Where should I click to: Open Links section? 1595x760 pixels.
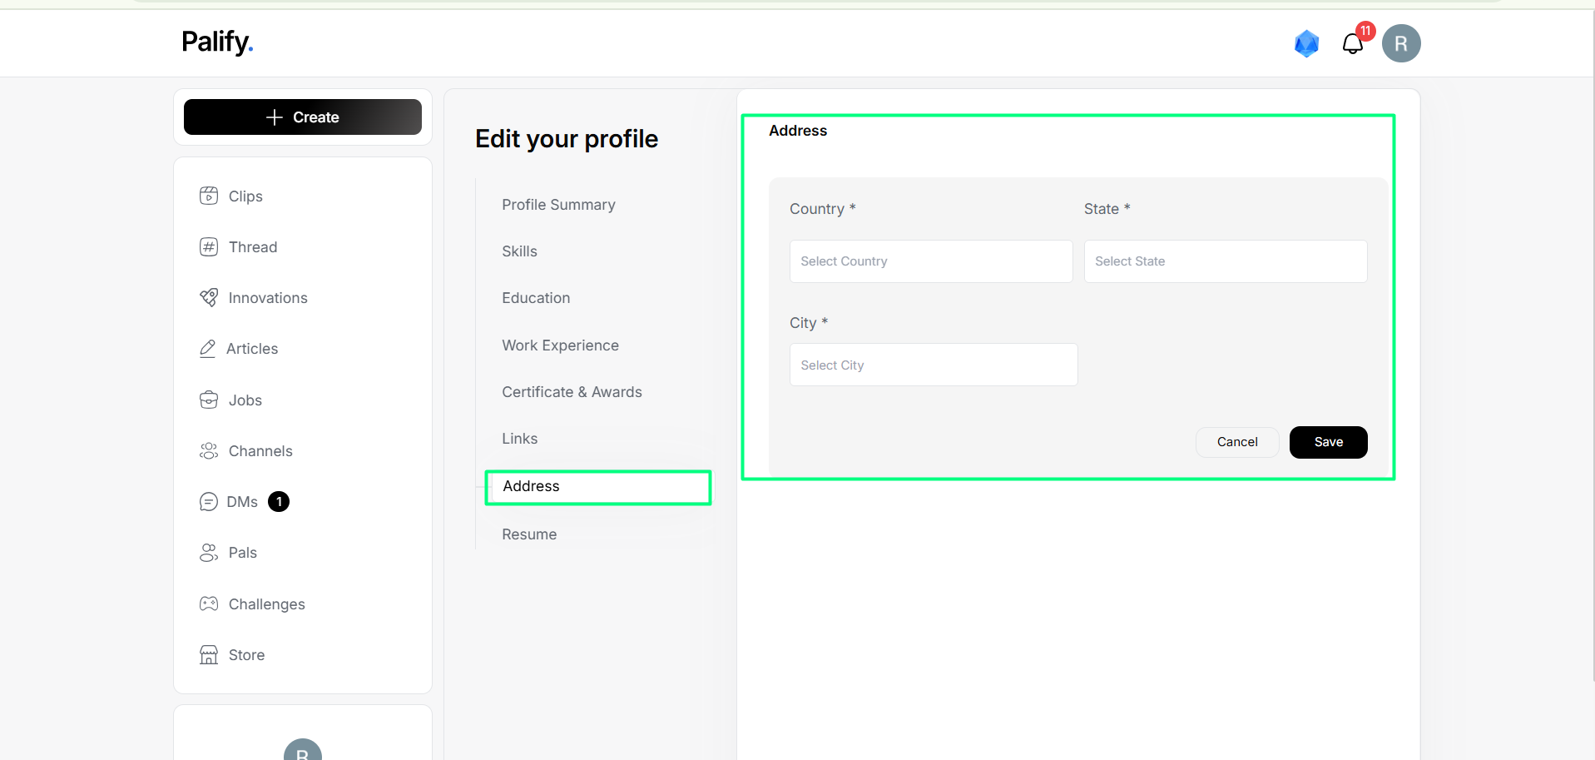[520, 439]
